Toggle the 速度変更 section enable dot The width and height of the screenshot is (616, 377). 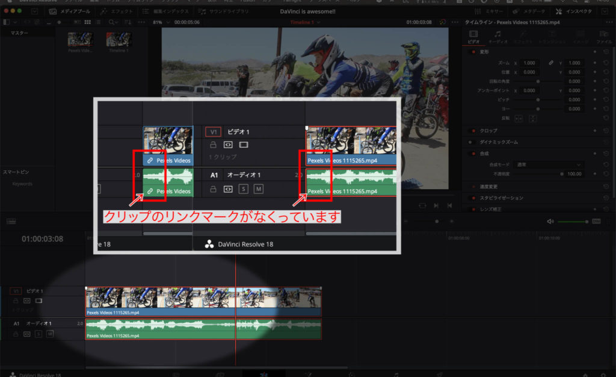click(x=473, y=187)
